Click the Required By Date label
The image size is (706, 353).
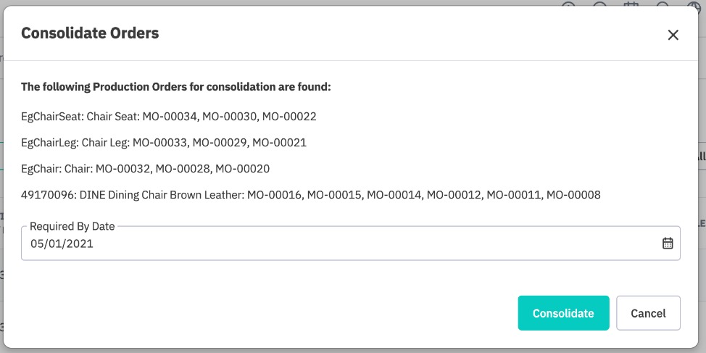72,226
